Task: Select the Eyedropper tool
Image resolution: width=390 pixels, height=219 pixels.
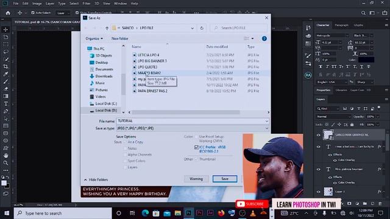Action: [x=5, y=74]
